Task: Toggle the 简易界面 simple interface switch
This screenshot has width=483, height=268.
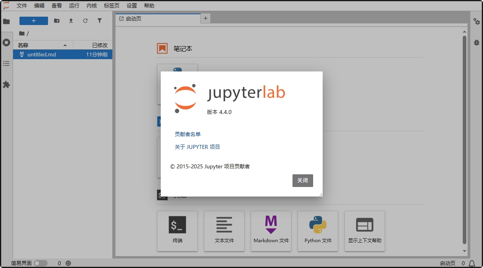Action: coord(40,263)
